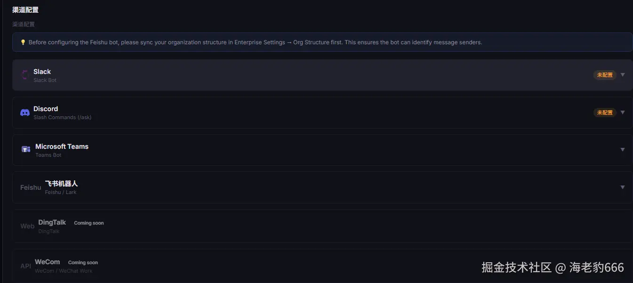Click the Discord logo icon

point(25,113)
